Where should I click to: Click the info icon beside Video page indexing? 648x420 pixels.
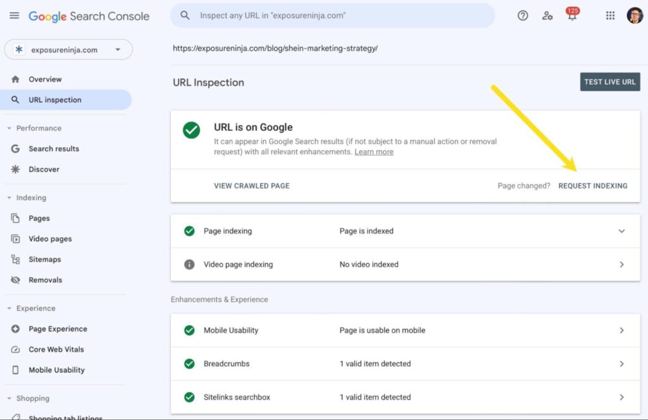(x=189, y=264)
